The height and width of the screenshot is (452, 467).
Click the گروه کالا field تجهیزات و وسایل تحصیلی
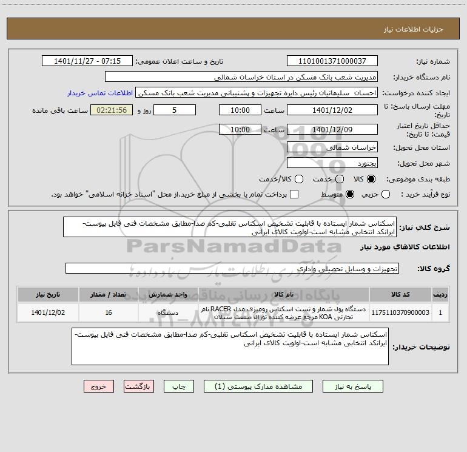pos(232,268)
